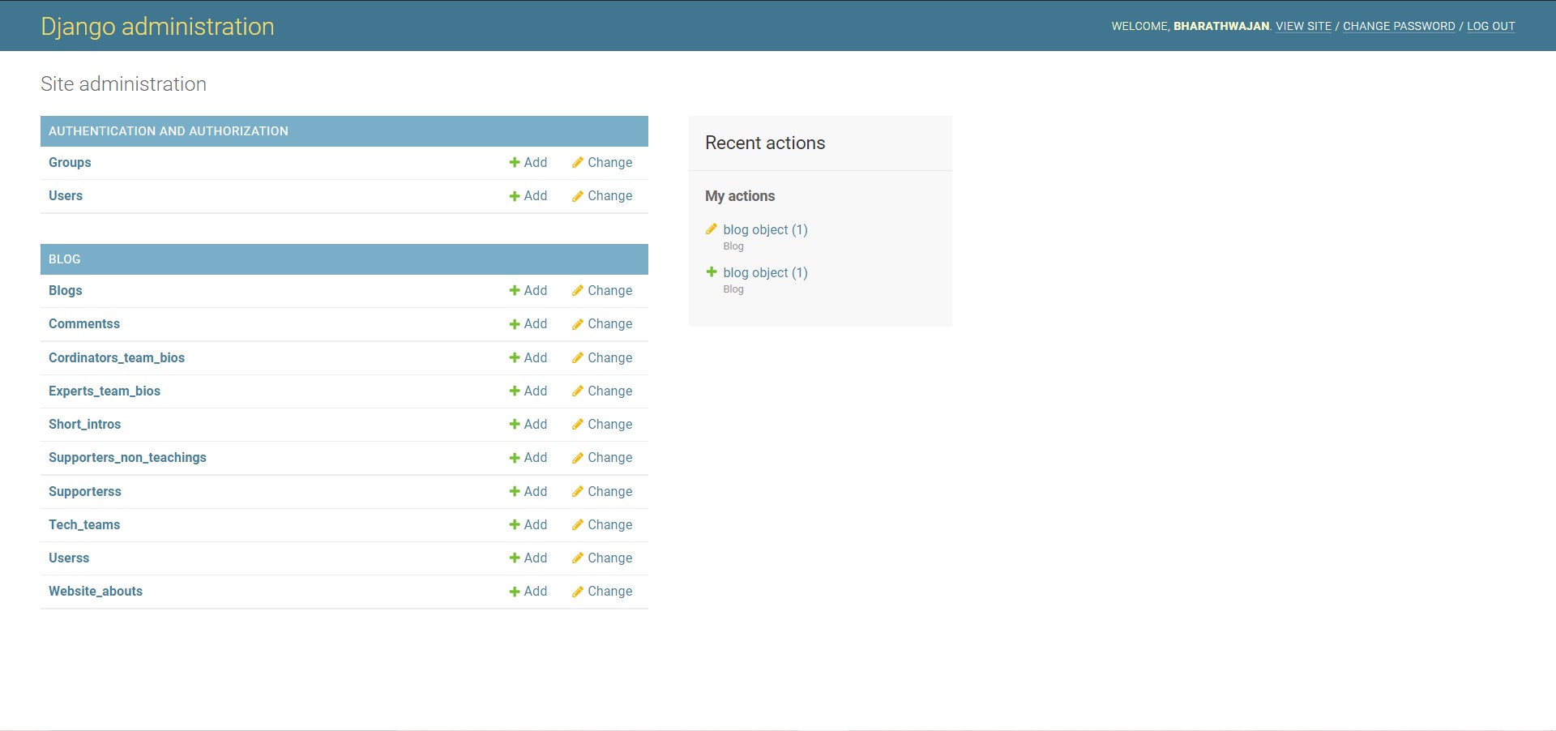This screenshot has width=1556, height=731.
Task: Click the Add text link for Tech_teams
Action: (x=536, y=524)
